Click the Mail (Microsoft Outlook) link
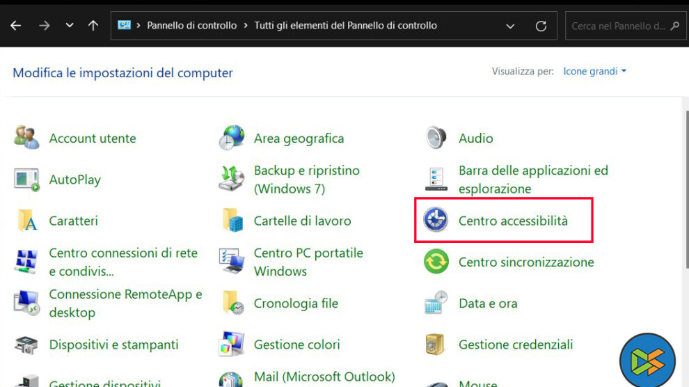The width and height of the screenshot is (689, 387). click(324, 377)
